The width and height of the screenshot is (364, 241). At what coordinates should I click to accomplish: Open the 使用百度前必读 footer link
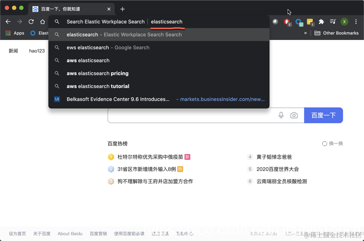click(x=129, y=233)
